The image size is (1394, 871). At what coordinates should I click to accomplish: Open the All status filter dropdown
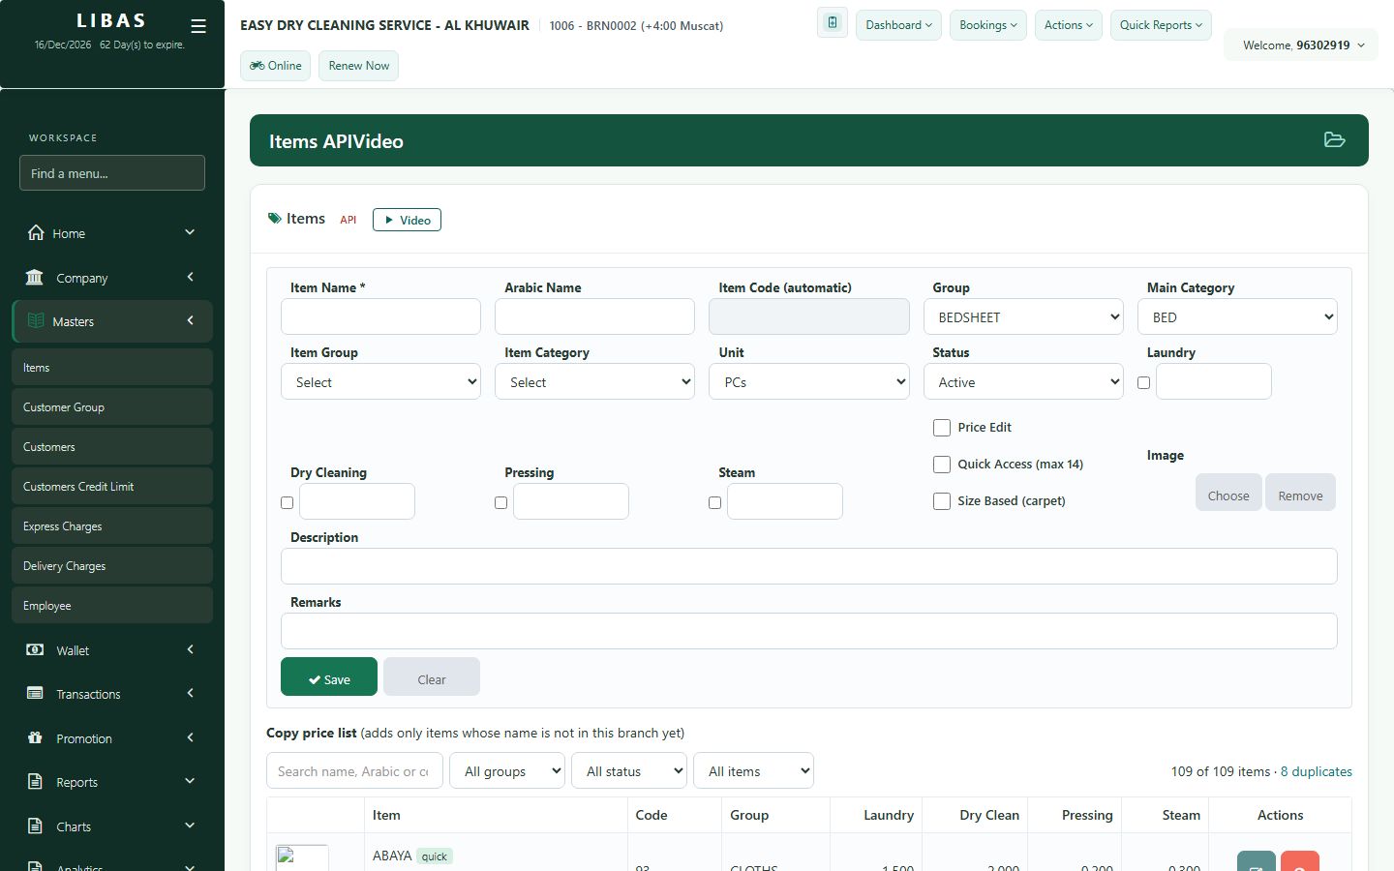click(629, 771)
